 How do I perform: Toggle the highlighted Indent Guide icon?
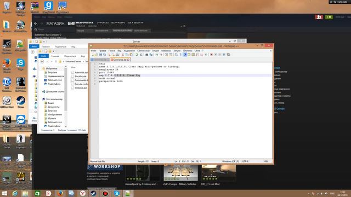185,55
